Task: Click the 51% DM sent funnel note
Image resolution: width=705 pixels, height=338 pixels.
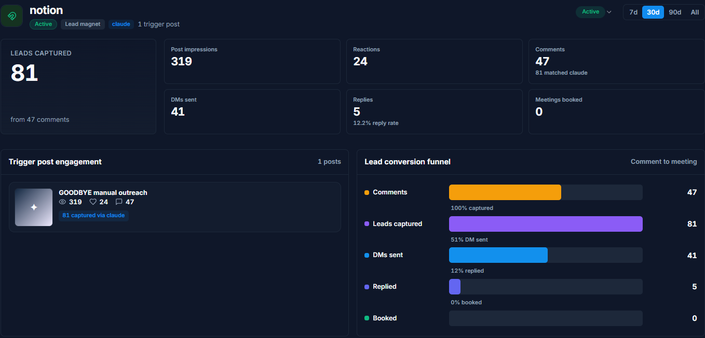Action: pos(469,240)
